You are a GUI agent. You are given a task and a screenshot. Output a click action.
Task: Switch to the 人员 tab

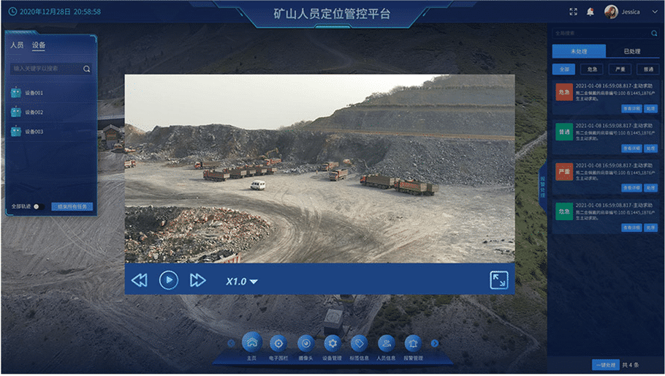point(17,45)
